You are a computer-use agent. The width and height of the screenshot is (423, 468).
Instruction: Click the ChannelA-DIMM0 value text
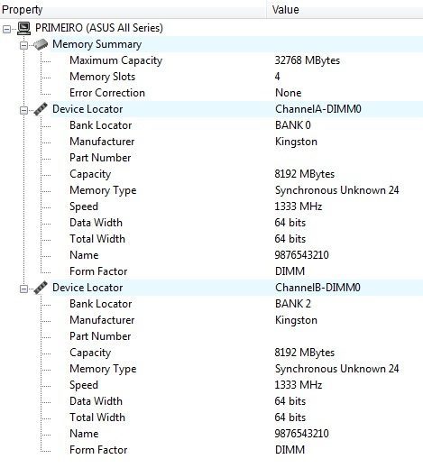pos(318,109)
